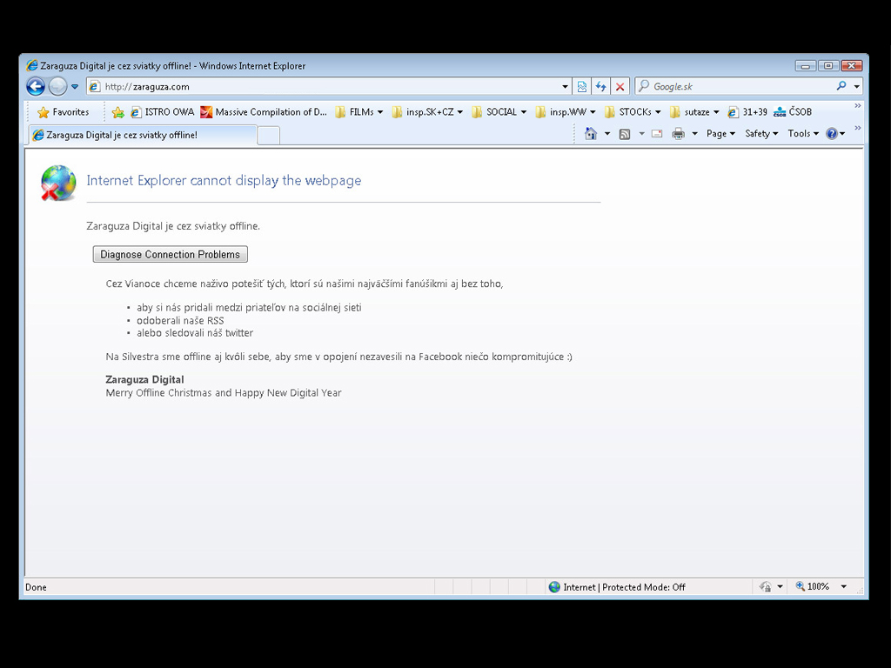This screenshot has height=668, width=891.
Task: Click Internet Protected Mode status zone
Action: (618, 587)
